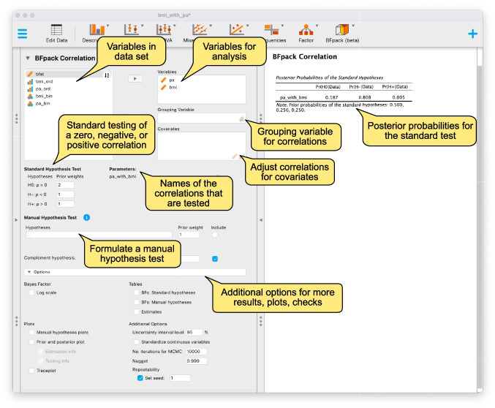Viewport: 495px width, 408px height.
Task: Open the BFpack (beta) module
Action: click(x=342, y=33)
